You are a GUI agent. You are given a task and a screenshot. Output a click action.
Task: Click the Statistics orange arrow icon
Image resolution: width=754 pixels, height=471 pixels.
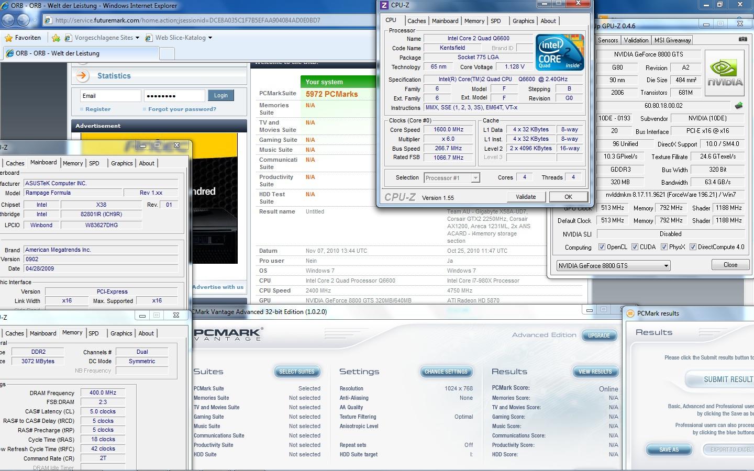[82, 76]
